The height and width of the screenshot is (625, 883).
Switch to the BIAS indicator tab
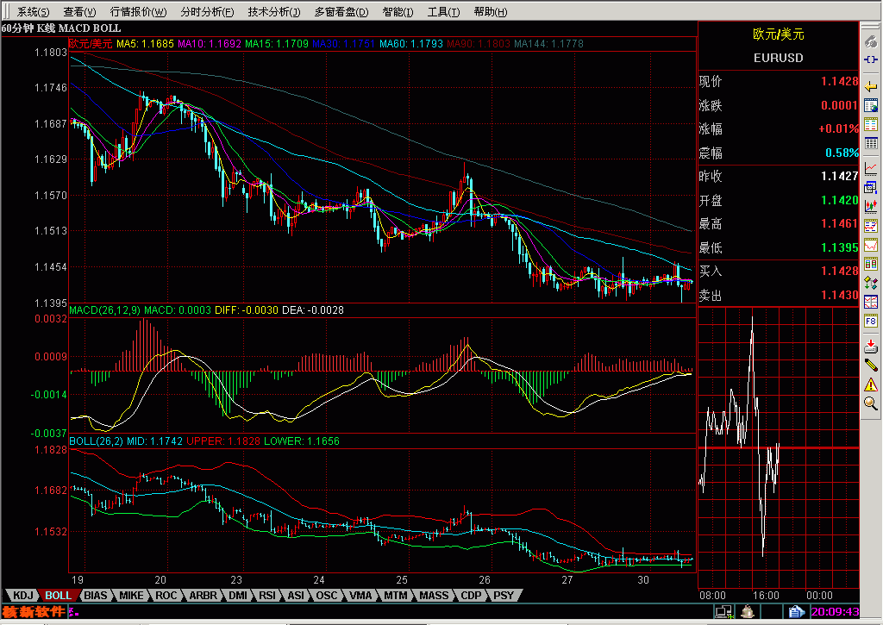[x=96, y=595]
